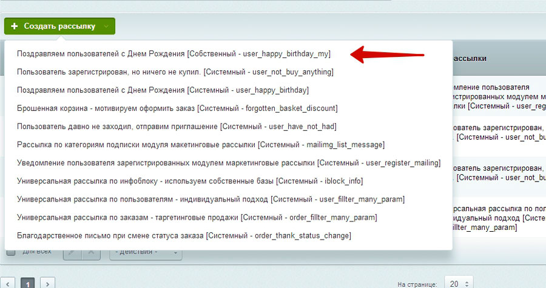Pick the forgotten_basket_discount abandoned cart template
546x288 pixels.
tap(177, 108)
